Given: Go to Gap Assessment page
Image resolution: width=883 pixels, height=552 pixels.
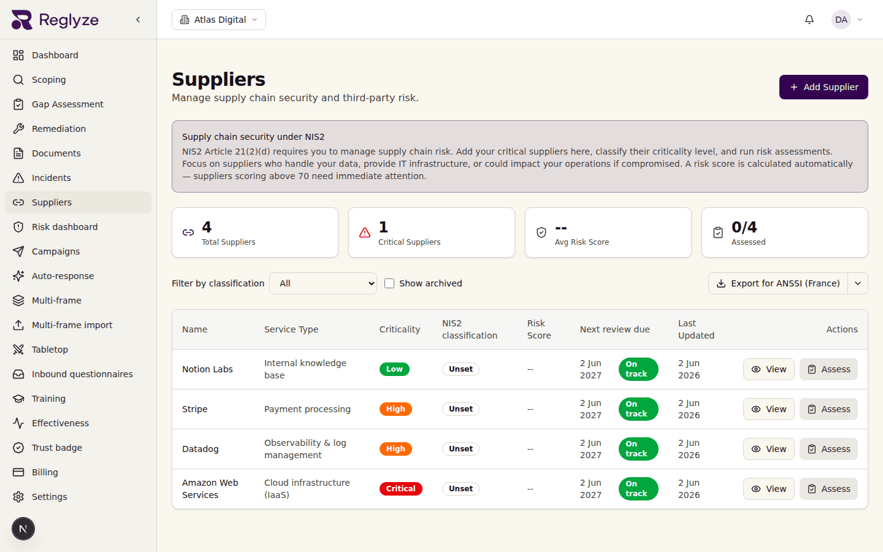Looking at the screenshot, I should click(x=78, y=104).
